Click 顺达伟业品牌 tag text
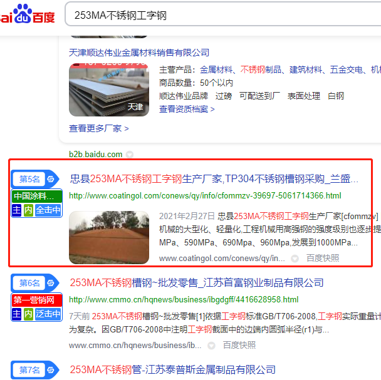 pos(184,96)
